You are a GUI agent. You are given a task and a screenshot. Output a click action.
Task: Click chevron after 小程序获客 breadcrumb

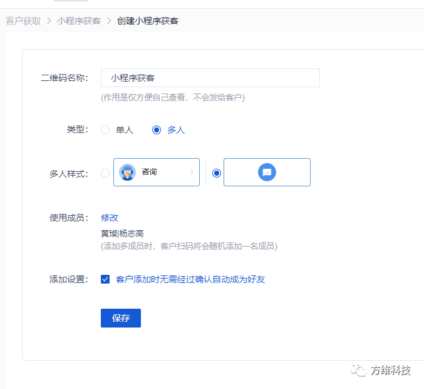point(109,21)
